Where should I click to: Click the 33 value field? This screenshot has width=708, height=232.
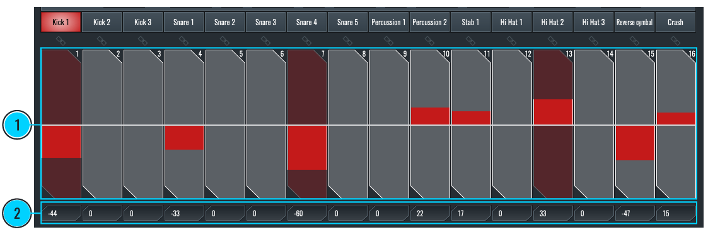553,213
